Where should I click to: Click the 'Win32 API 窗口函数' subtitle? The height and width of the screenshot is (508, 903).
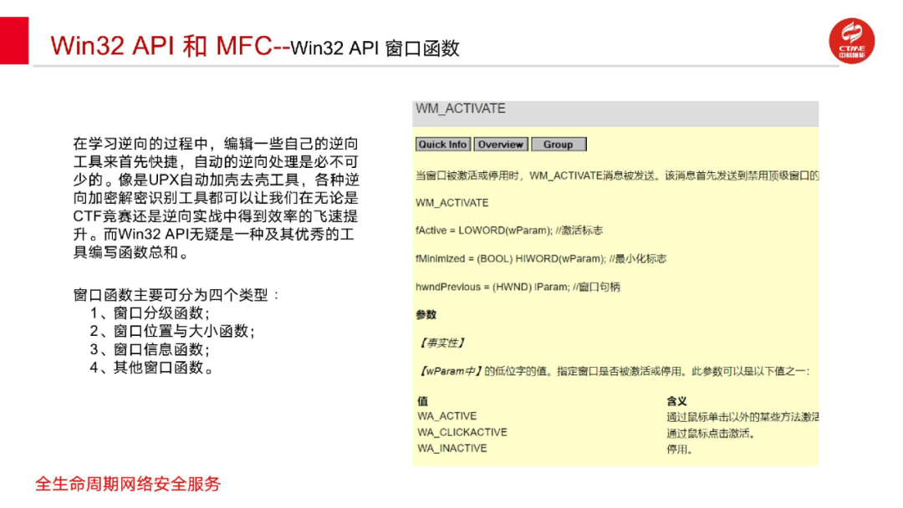click(375, 48)
